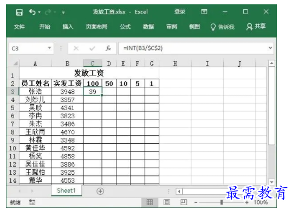Click the salary cell 3357
Viewport: 292px width, 210px height.
pyautogui.click(x=67, y=100)
